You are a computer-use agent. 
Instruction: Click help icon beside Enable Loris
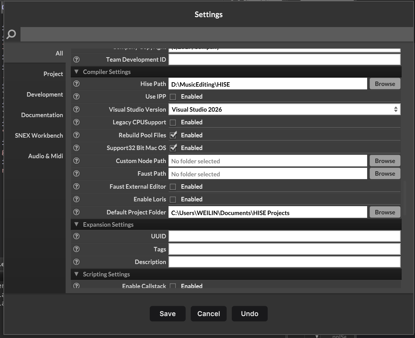(x=77, y=199)
